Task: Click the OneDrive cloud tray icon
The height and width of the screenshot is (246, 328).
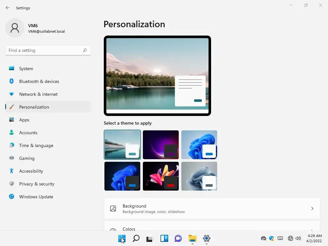Action: [264, 238]
